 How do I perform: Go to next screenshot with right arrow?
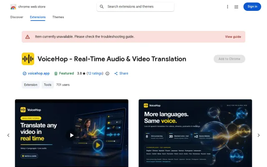click(259, 135)
